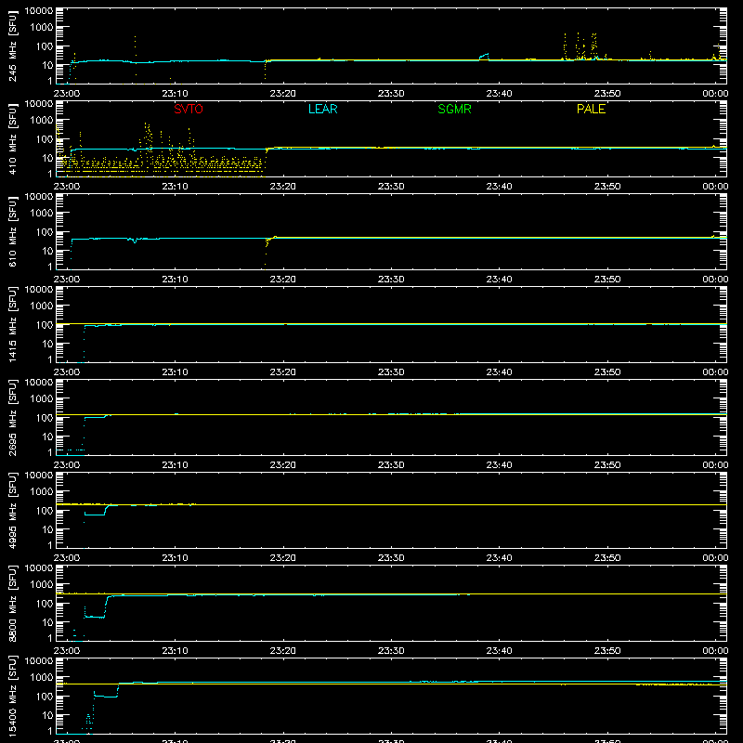This screenshot has height=743, width=743.
Task: Click the 1000 tick on 2695 MHz axis
Action: pyautogui.click(x=42, y=399)
